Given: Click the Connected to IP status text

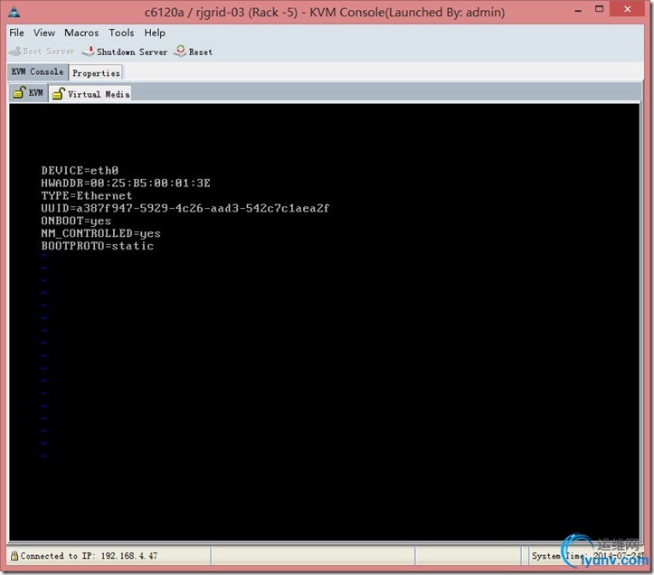Looking at the screenshot, I should [89, 556].
